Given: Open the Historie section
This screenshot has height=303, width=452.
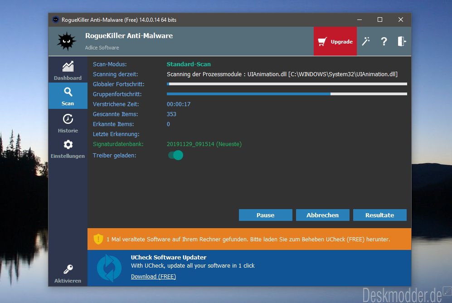Looking at the screenshot, I should click(68, 123).
